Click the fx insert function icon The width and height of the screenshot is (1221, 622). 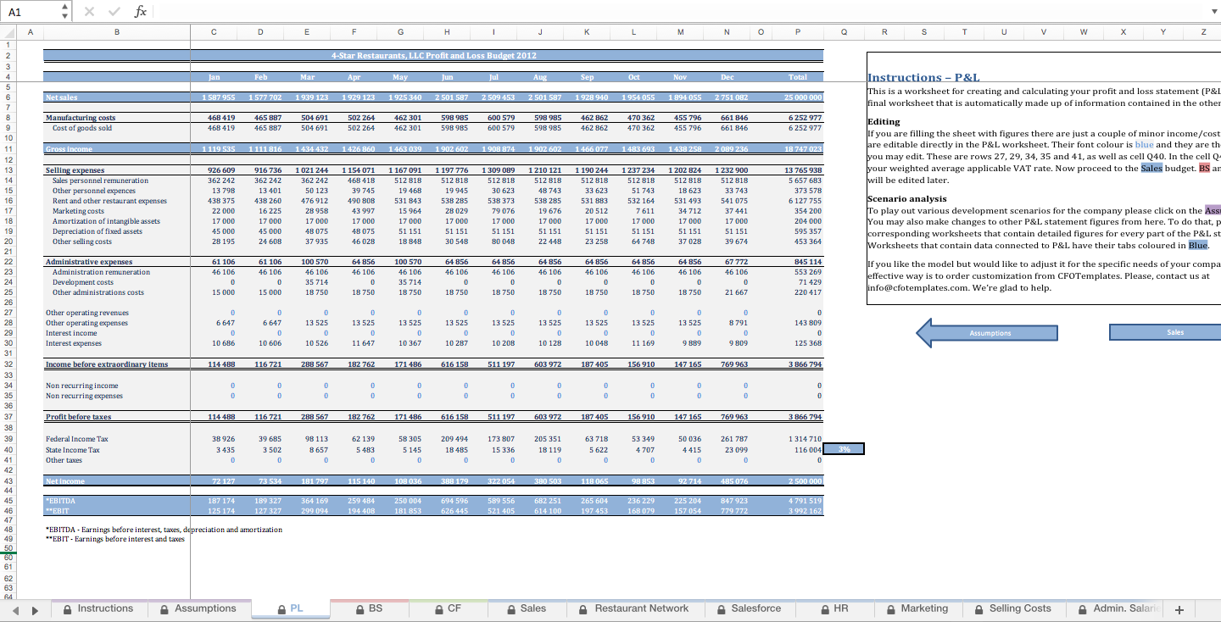(140, 12)
